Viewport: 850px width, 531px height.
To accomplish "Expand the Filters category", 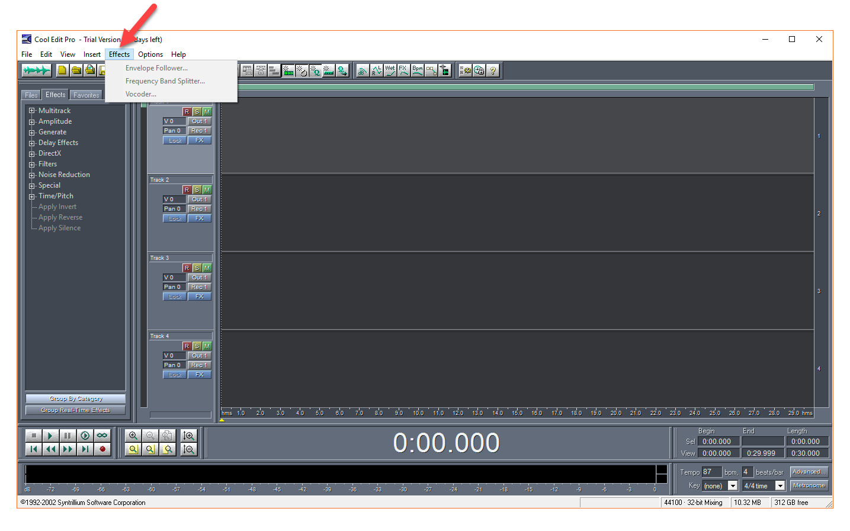I will click(x=32, y=164).
